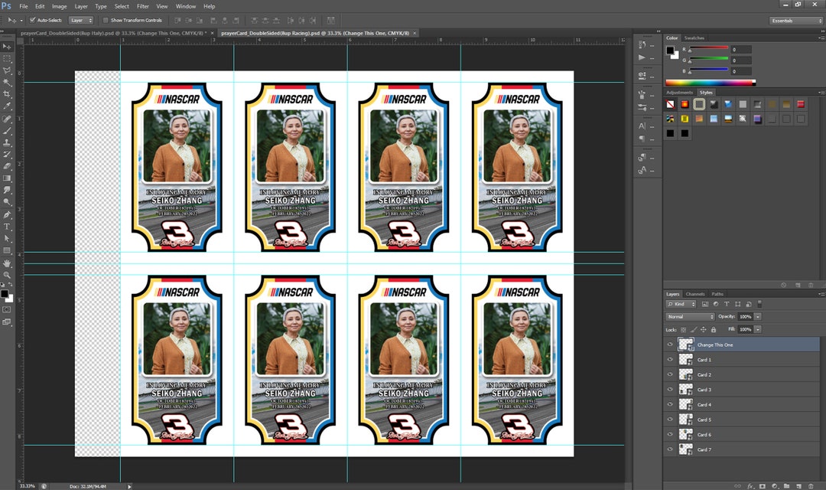
Task: Select the Lasso tool
Action: [7, 70]
